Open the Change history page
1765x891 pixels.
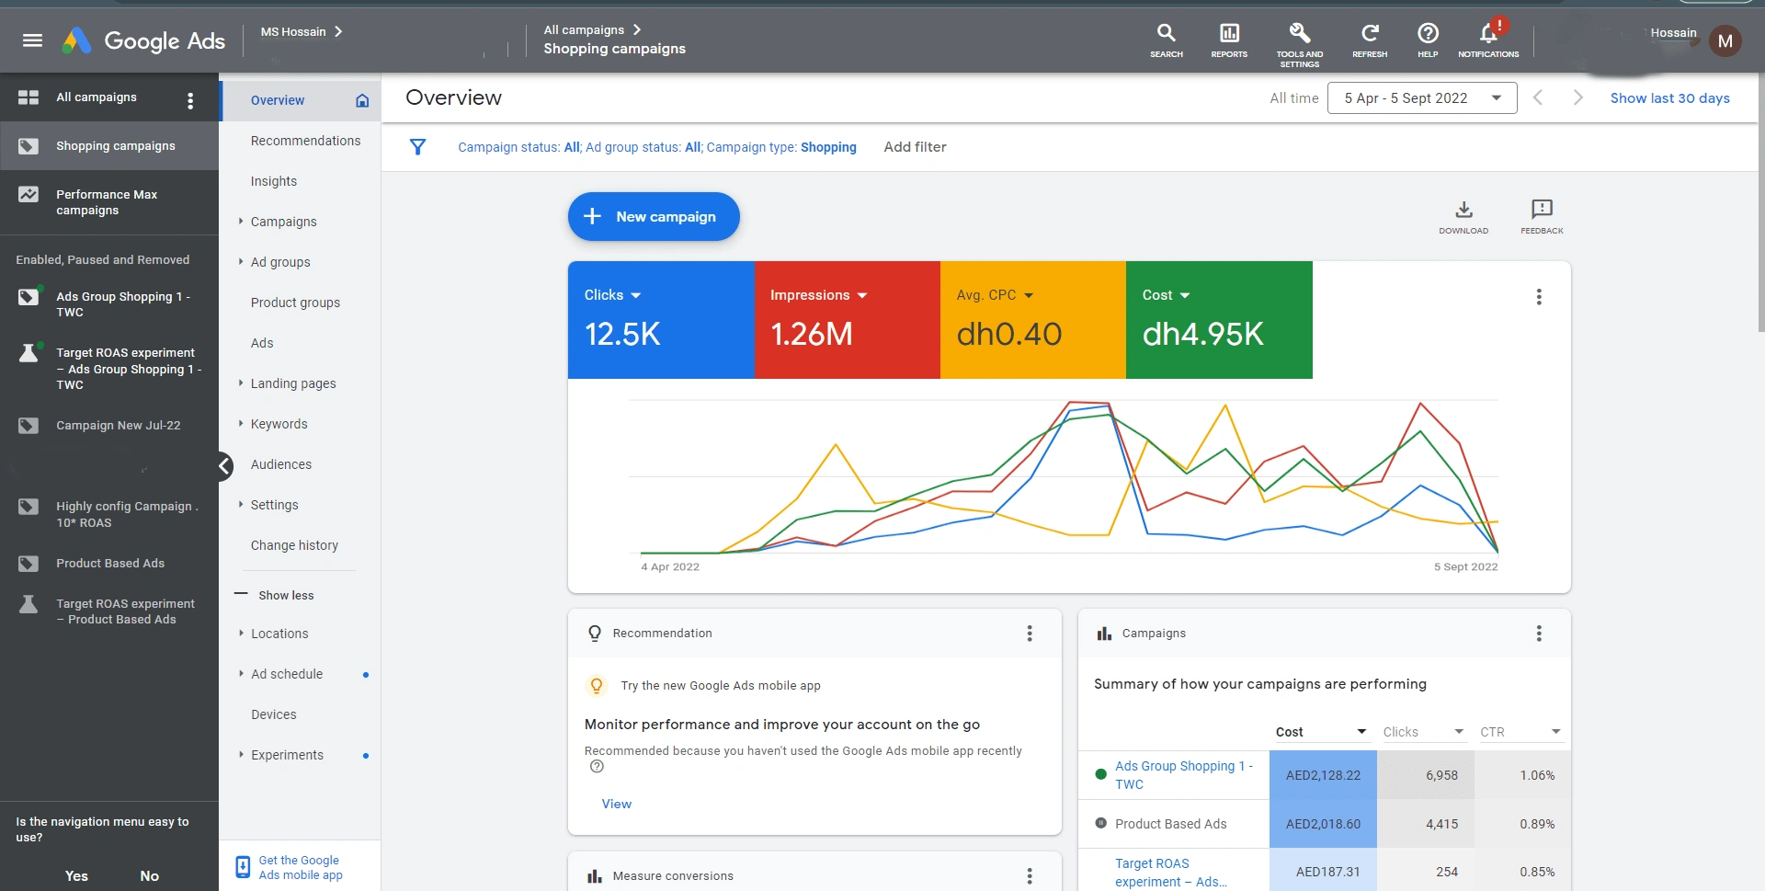[294, 545]
